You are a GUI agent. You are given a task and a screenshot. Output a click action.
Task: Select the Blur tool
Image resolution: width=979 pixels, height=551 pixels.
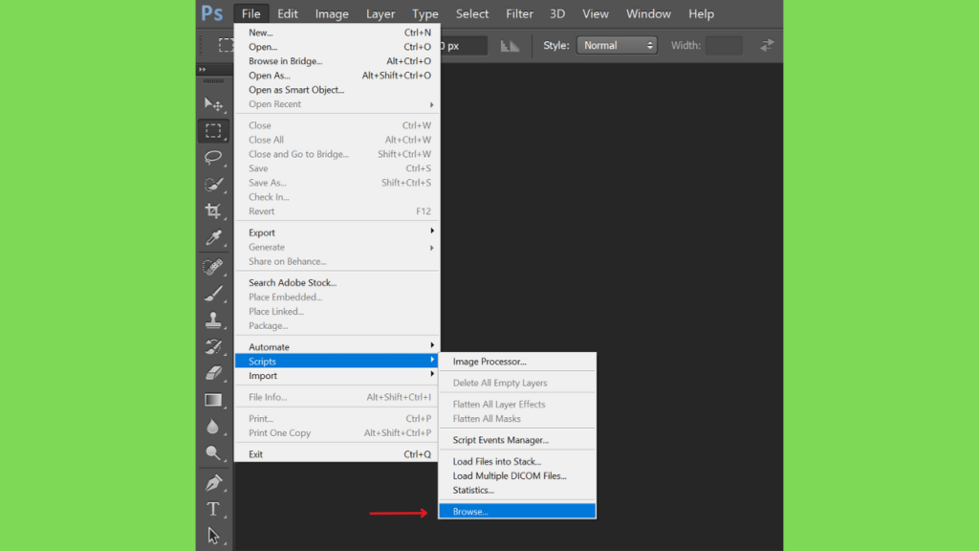point(213,427)
